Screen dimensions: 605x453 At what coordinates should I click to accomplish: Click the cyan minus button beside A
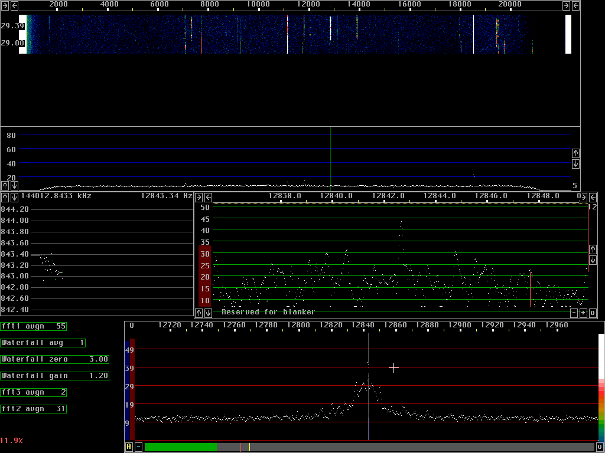coord(138,447)
